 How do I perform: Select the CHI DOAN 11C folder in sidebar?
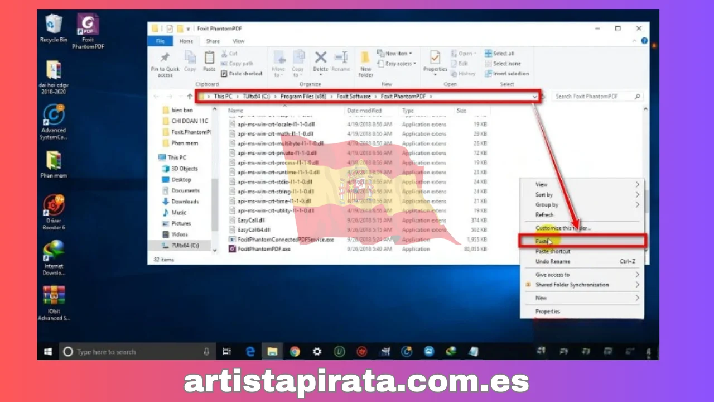point(185,121)
